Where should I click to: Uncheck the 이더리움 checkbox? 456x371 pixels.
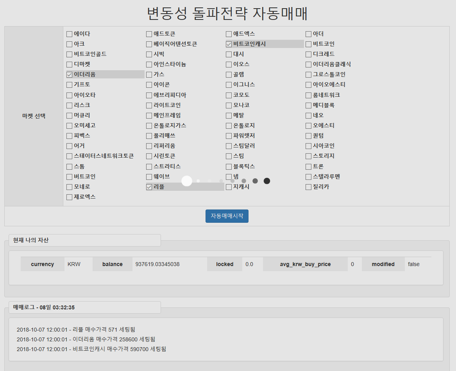pos(69,75)
